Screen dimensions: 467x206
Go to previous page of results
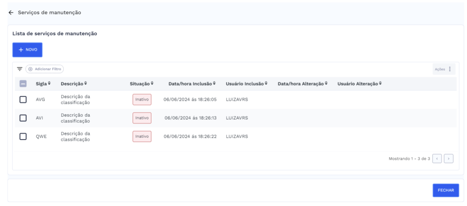(437, 158)
